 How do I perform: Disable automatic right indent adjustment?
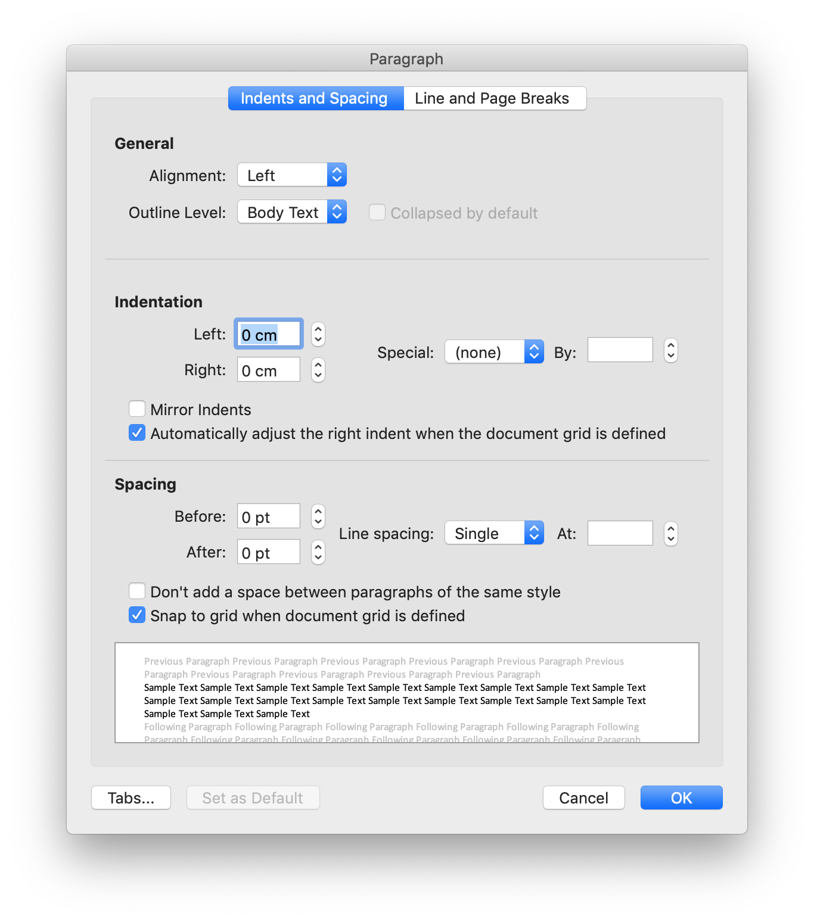point(136,432)
